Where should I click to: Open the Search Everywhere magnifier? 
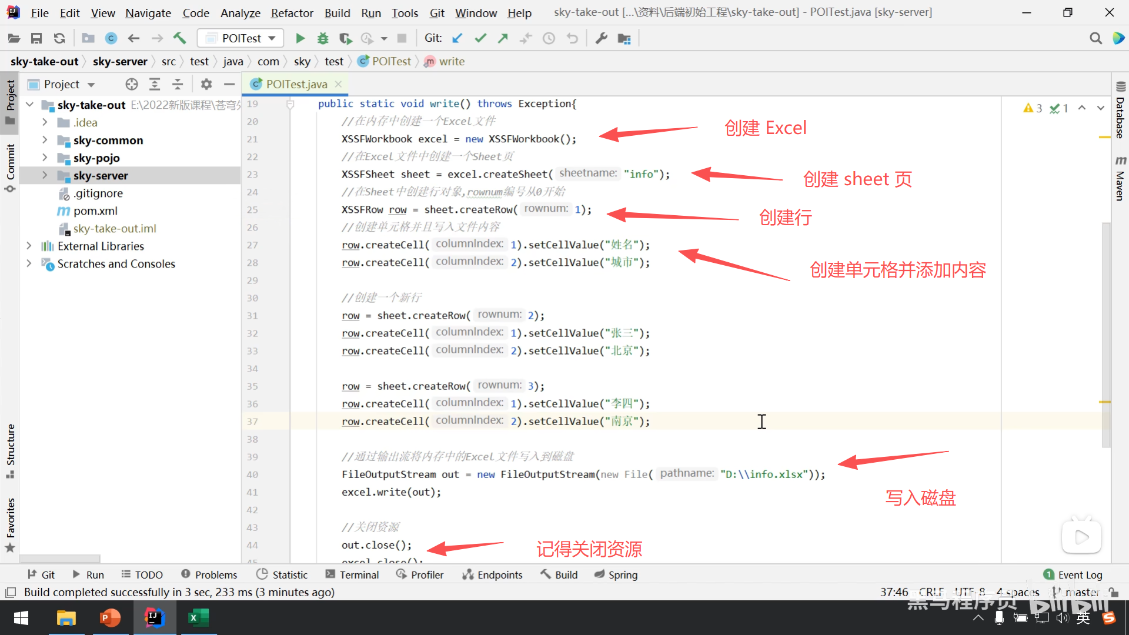1095,38
